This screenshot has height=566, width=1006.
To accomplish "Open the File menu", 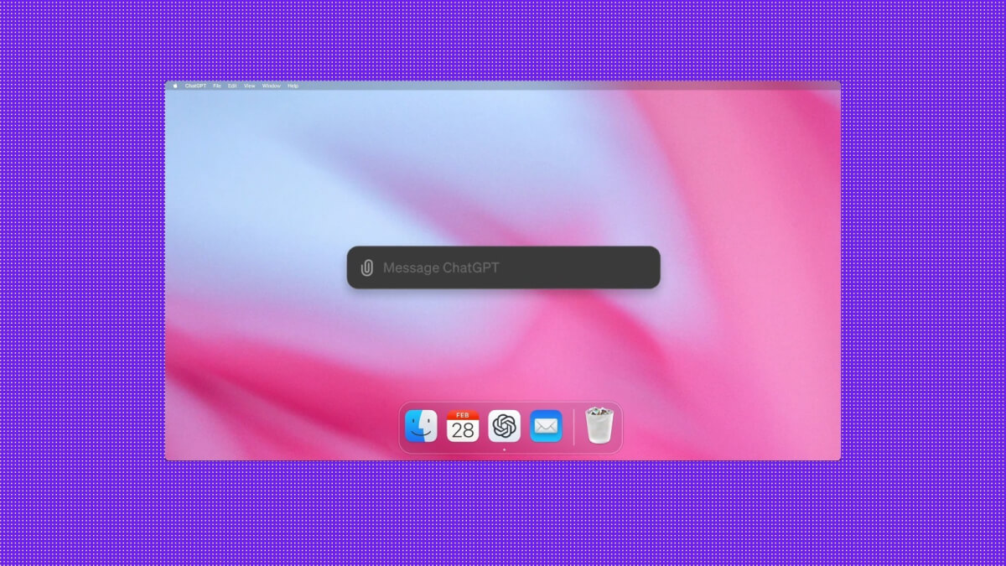I will point(217,86).
